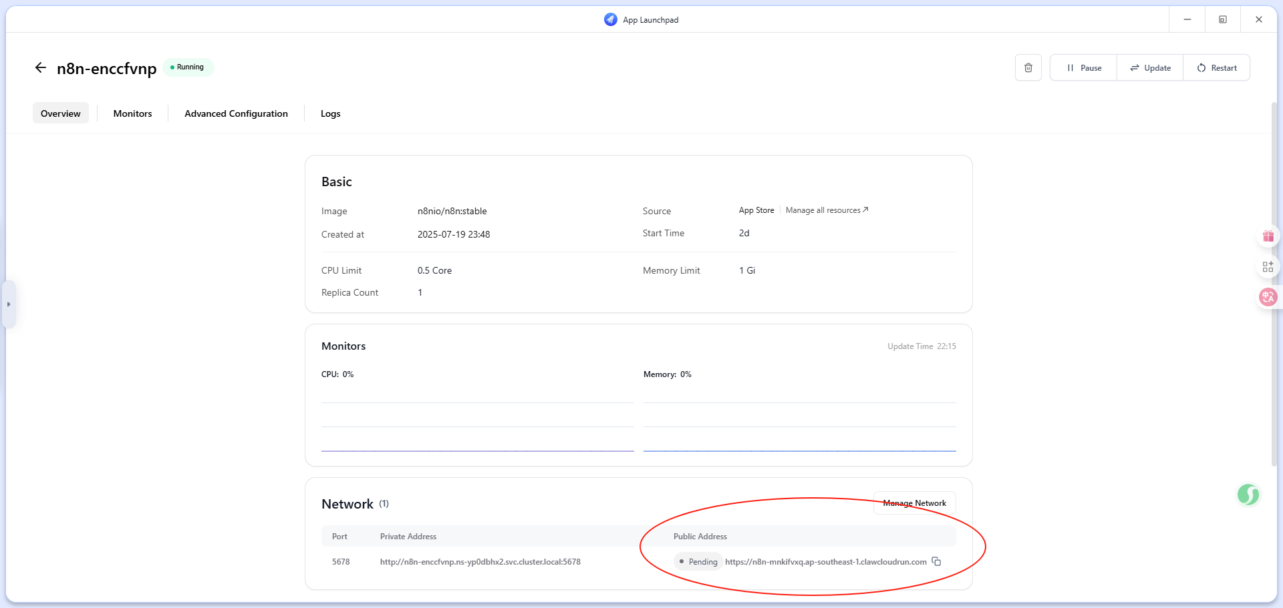Click the green floating assistant icon
1283x608 pixels.
1248,495
